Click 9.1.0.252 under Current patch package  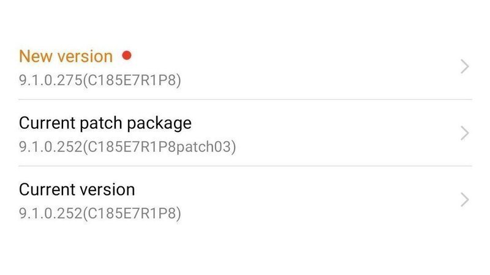tap(49, 147)
